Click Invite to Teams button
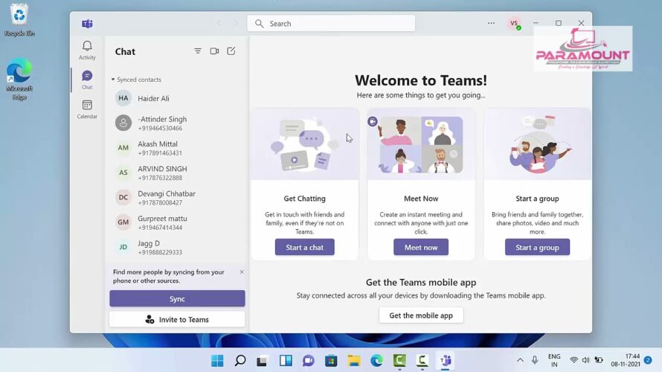662x372 pixels. [177, 320]
